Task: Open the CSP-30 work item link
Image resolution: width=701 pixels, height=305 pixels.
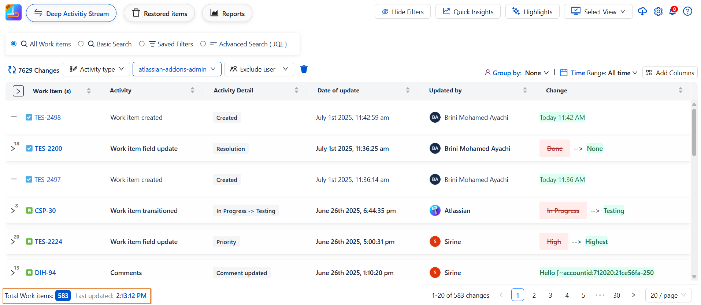Action: click(45, 211)
